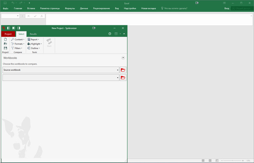The image size is (254, 163).
Task: Open the Content dropdown in Compare group
Action: click(x=18, y=40)
